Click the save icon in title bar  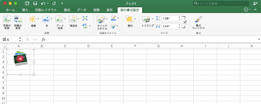point(35,4)
